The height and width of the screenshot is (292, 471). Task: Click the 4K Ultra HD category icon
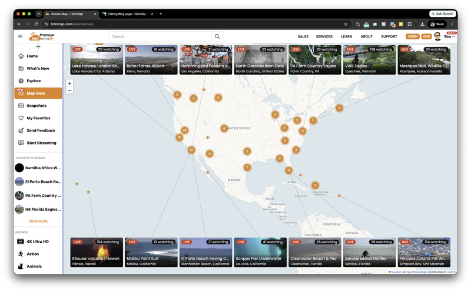(x=21, y=241)
